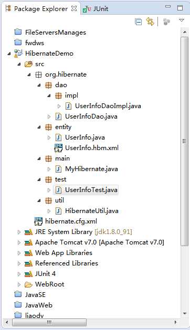The image size is (190, 330).
Task: Close the Package Explorer tab
Action: 74,8
